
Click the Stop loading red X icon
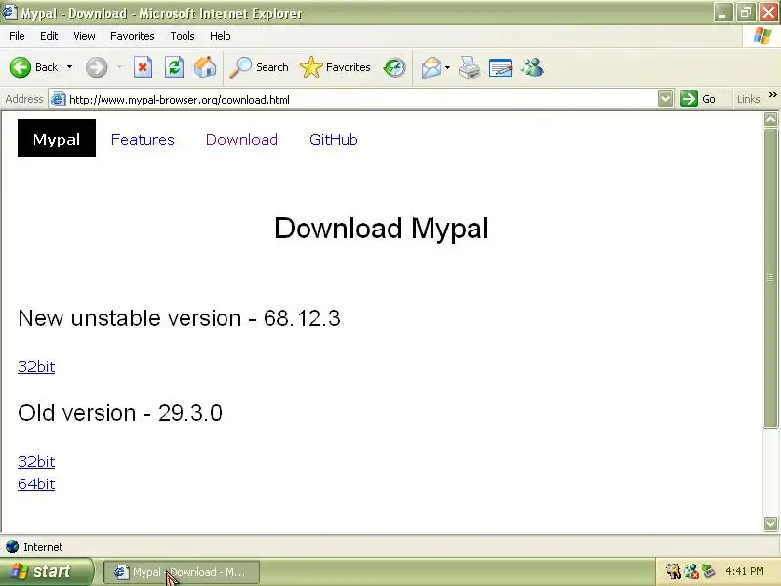tap(143, 67)
